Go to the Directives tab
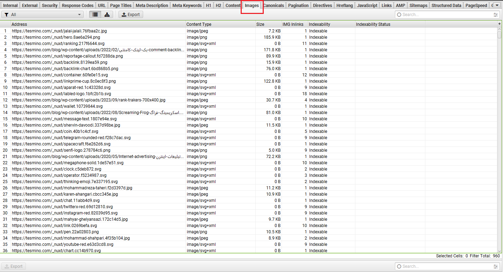 click(x=323, y=5)
